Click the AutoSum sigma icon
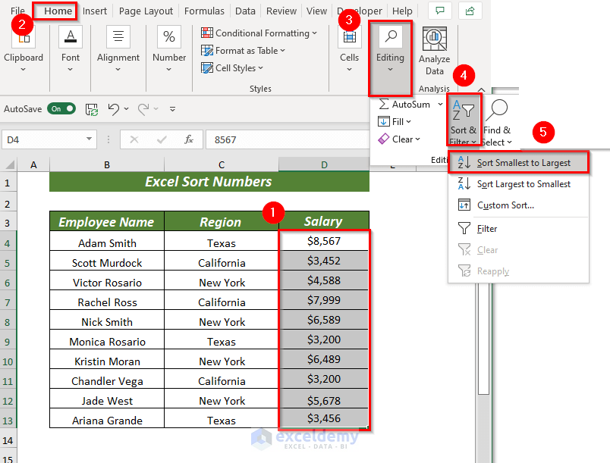The image size is (610, 463). [384, 104]
